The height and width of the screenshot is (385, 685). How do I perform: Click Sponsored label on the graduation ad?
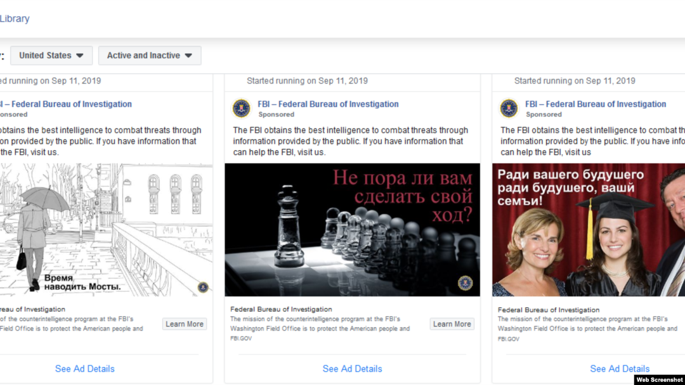(x=544, y=114)
